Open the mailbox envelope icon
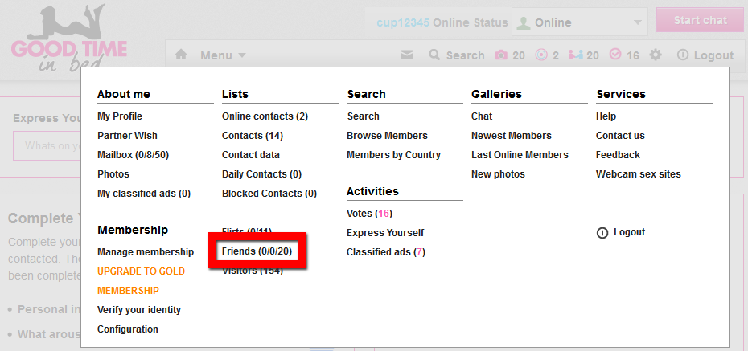 pos(407,55)
